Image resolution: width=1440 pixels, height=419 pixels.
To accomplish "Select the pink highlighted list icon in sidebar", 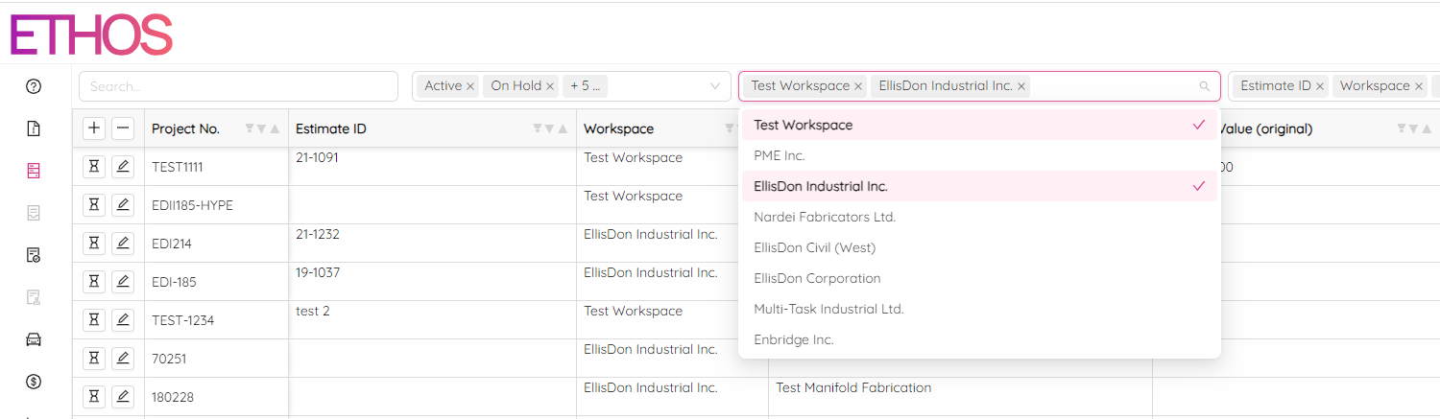I will [x=34, y=171].
